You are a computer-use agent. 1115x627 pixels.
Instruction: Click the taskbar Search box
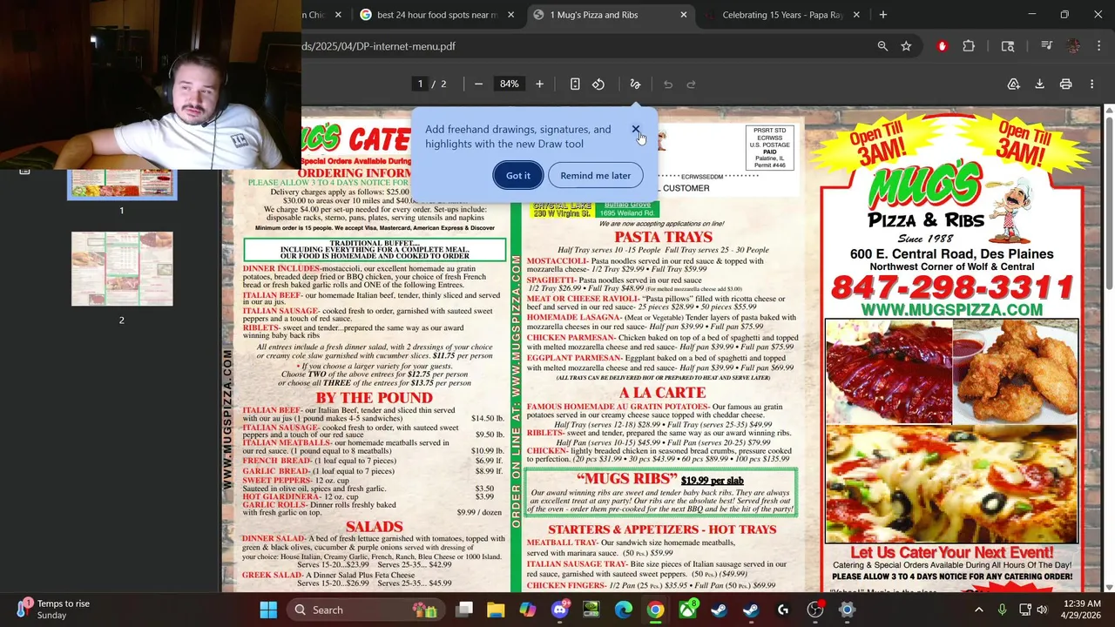point(365,610)
